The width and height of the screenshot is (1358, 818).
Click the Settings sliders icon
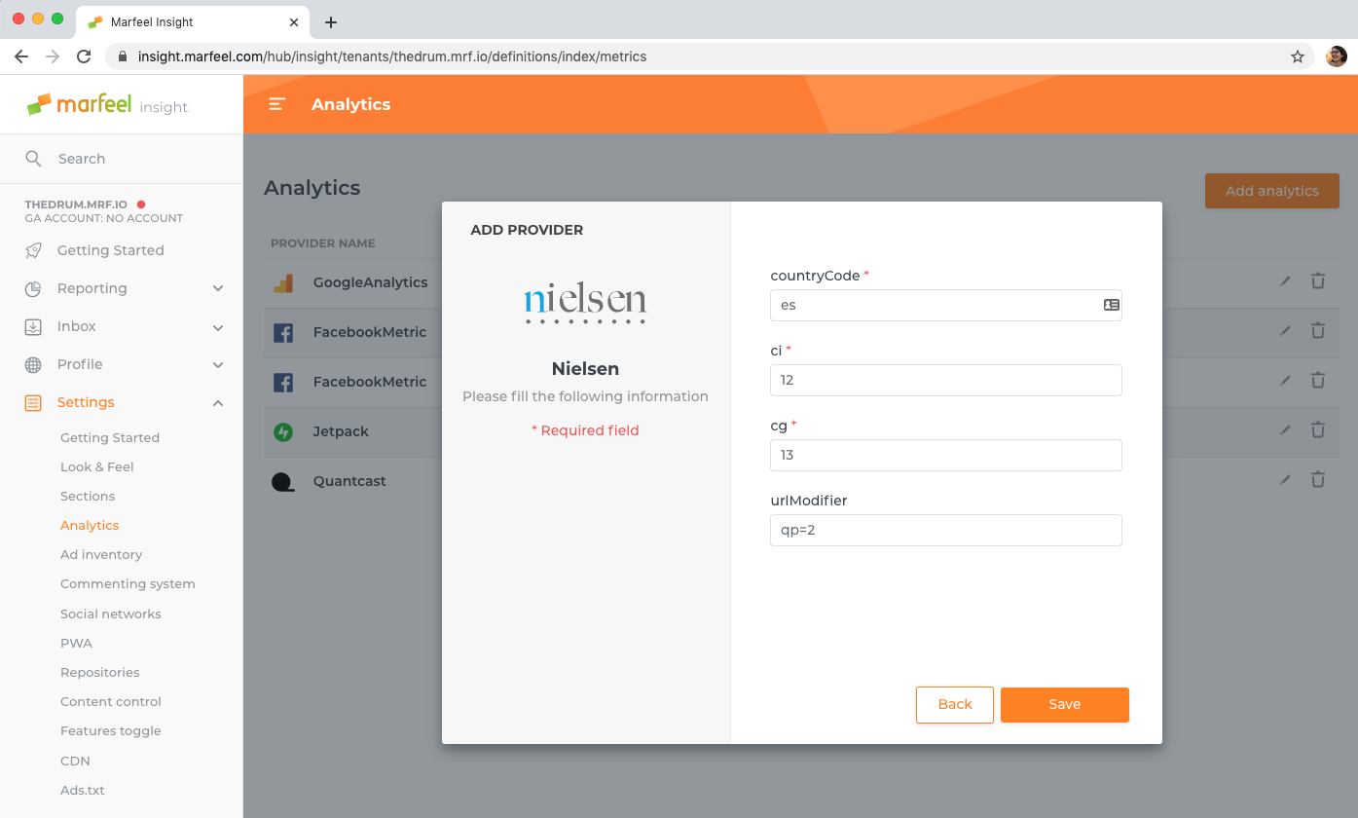tap(33, 402)
